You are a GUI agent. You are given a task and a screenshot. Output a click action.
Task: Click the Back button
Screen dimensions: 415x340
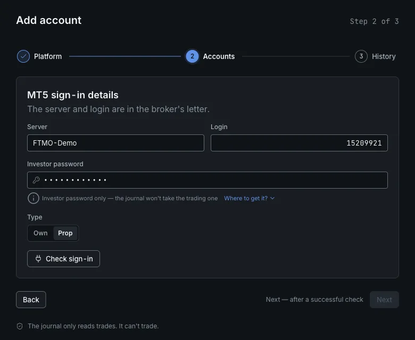coord(31,300)
